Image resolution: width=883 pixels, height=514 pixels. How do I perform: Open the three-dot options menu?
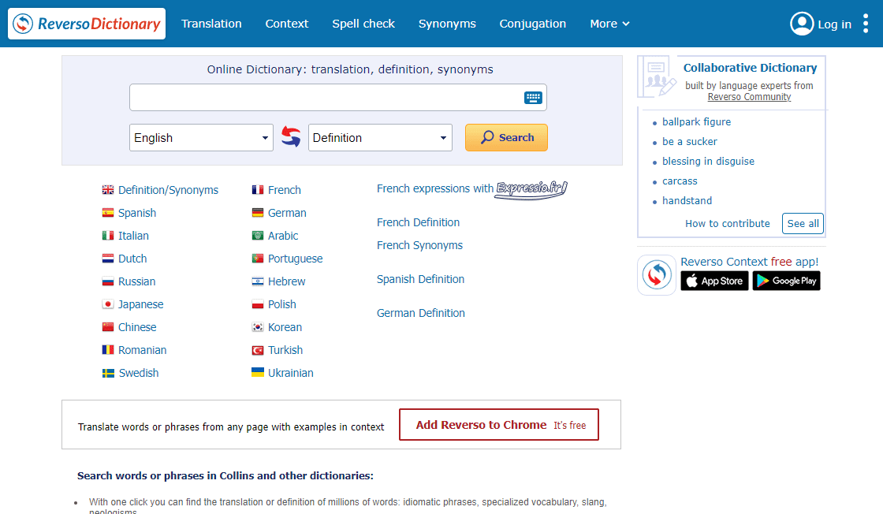pos(866,24)
